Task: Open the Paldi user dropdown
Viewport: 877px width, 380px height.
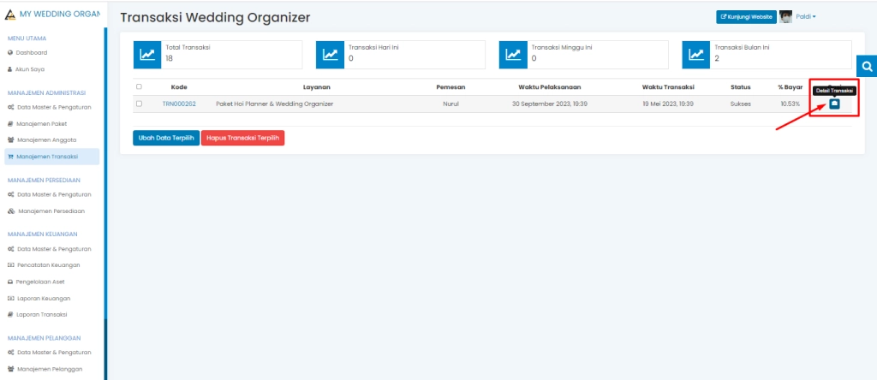Action: 807,16
